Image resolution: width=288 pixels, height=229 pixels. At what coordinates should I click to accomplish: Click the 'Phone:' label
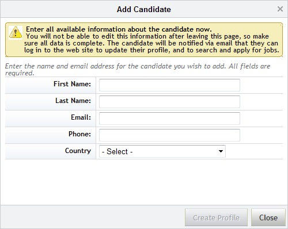(x=79, y=134)
